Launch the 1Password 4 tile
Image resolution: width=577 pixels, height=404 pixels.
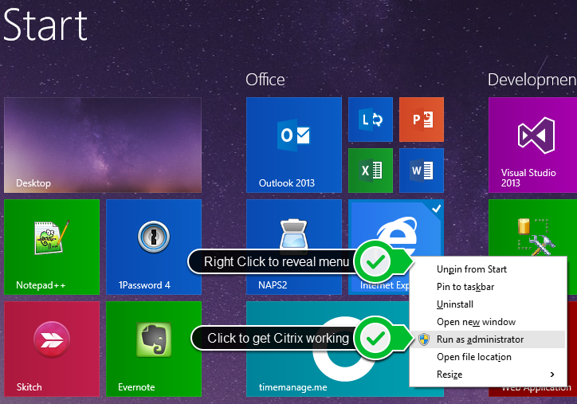153,246
